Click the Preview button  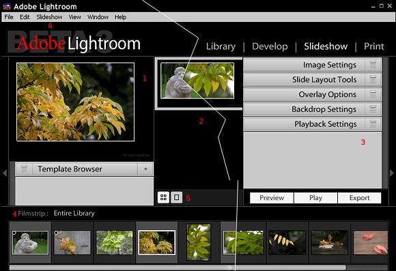(272, 198)
